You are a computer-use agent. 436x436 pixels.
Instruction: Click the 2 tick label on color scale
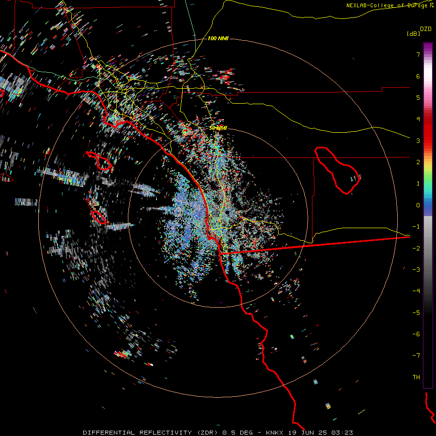pos(418,162)
